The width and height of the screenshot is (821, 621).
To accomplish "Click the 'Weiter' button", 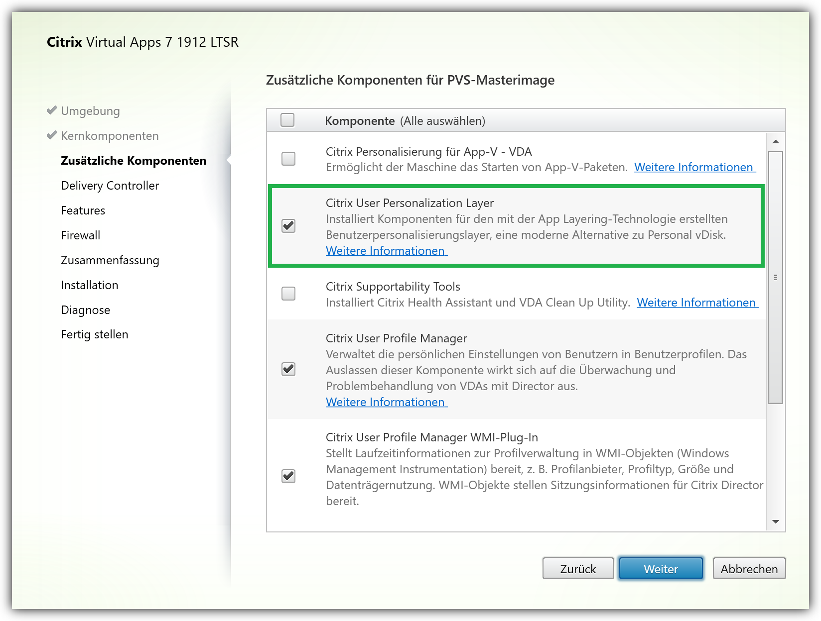I will 661,568.
